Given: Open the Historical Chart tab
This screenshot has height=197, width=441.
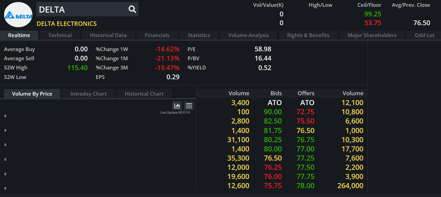Looking at the screenshot, I should 144,94.
